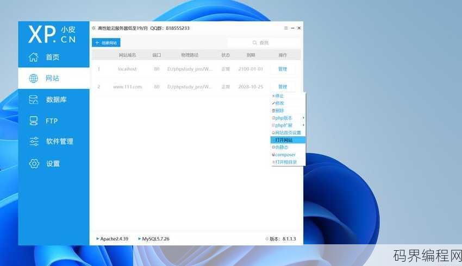Click the 2100-01-01 expiry date cell
This screenshot has width=462, height=266.
click(251, 69)
